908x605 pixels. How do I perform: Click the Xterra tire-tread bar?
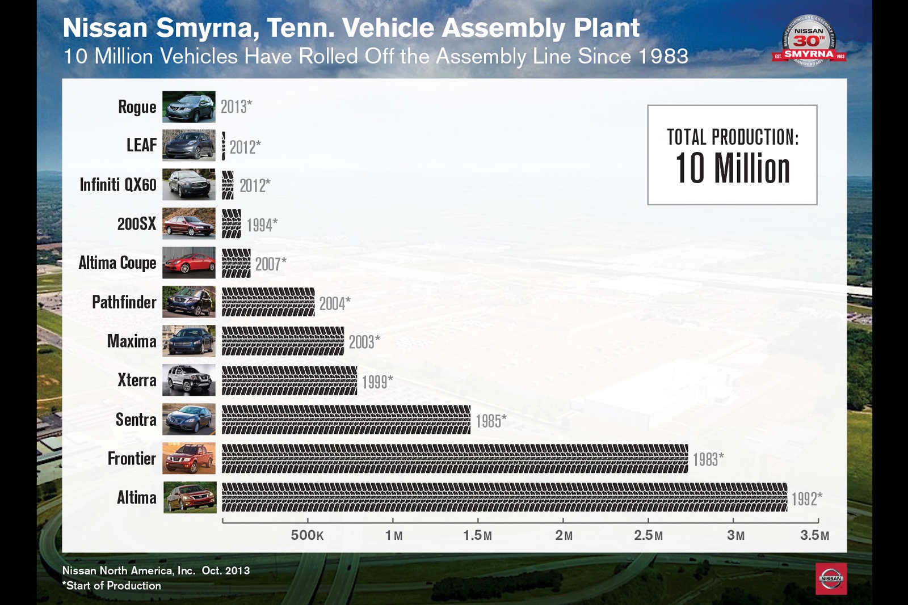click(x=289, y=380)
